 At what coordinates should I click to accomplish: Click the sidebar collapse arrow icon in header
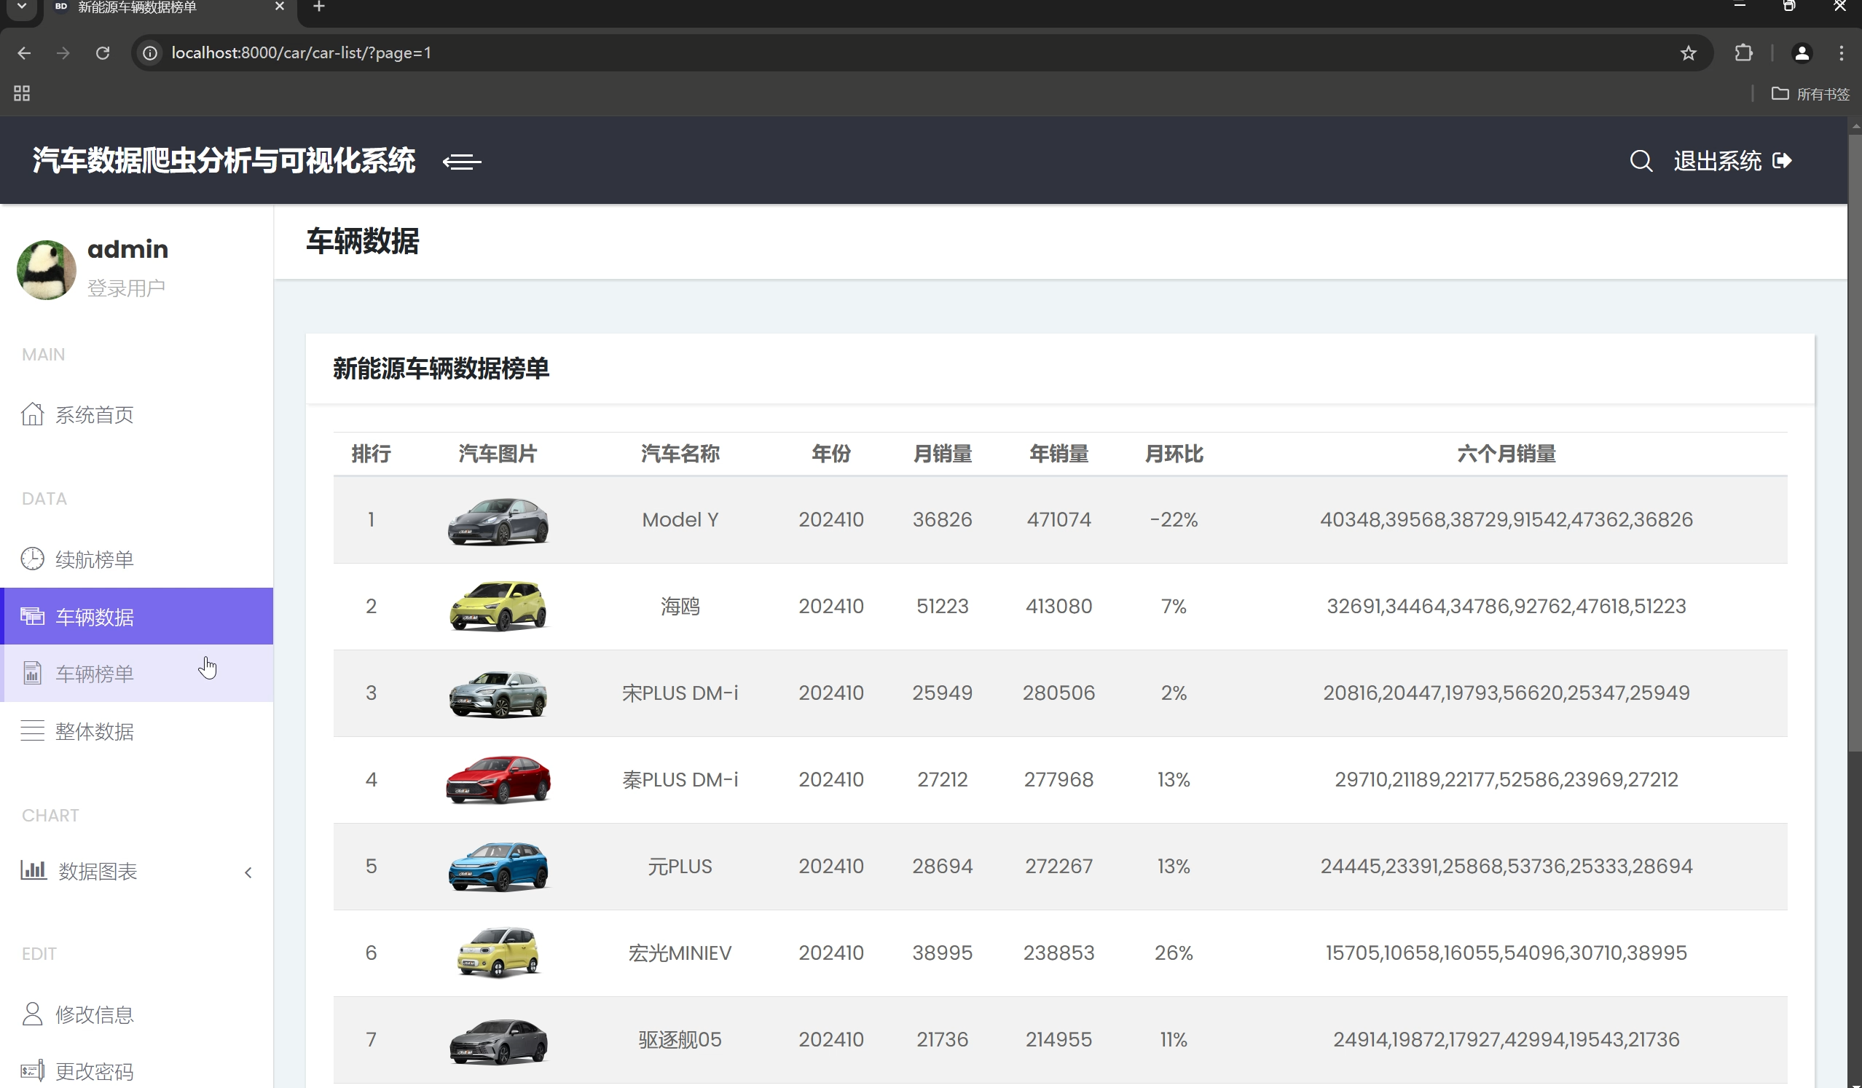[x=462, y=161]
